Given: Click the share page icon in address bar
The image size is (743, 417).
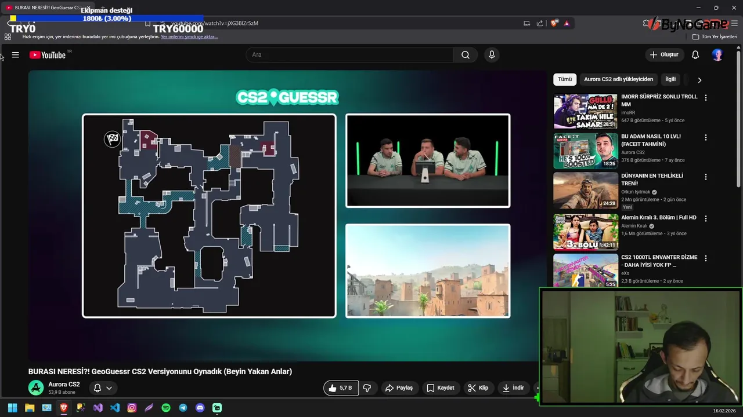Looking at the screenshot, I should (540, 23).
